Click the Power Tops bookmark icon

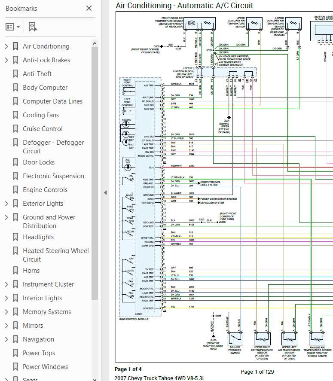(15, 353)
